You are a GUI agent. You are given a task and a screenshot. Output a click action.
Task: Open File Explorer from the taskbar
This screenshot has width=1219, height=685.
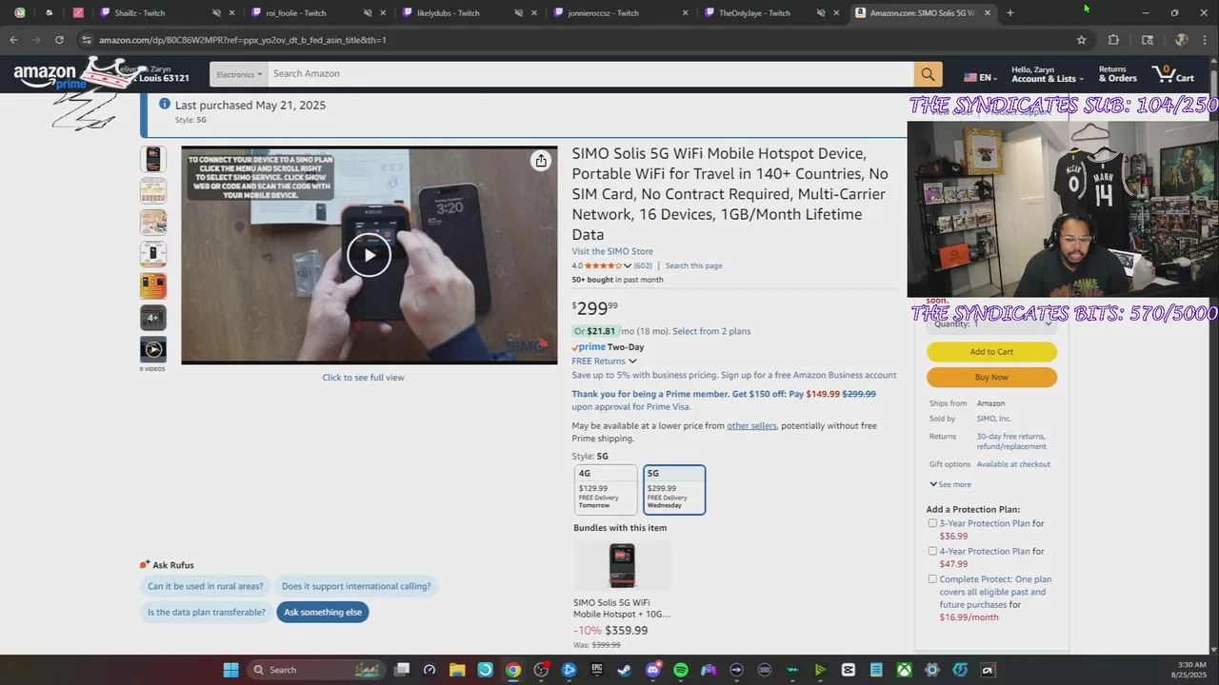click(457, 670)
